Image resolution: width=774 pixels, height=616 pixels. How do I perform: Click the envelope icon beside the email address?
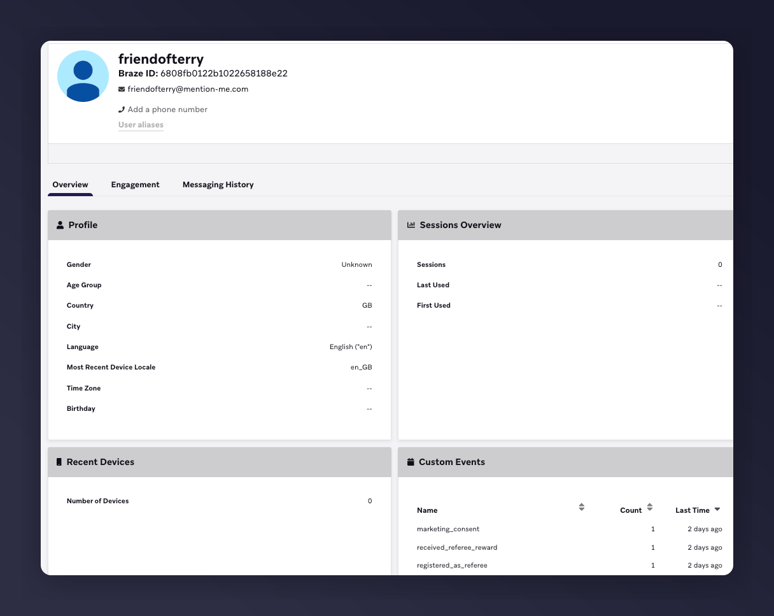(122, 89)
